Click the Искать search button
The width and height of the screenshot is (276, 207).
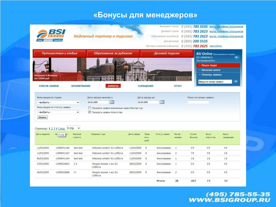pos(42,117)
